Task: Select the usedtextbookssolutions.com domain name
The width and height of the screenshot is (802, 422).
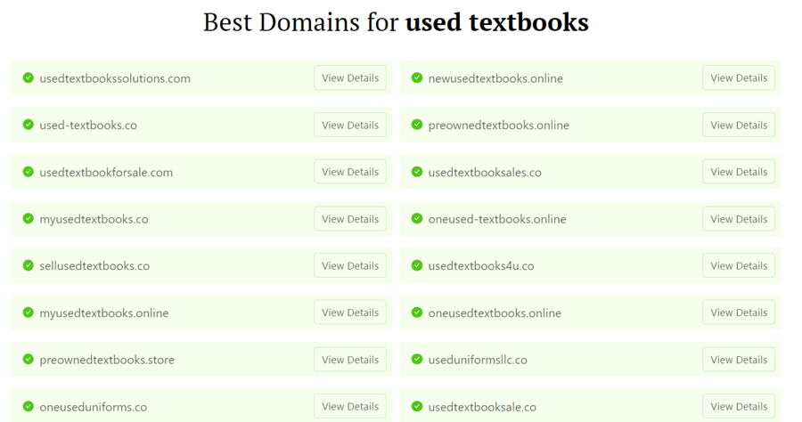Action: pyautogui.click(x=115, y=78)
